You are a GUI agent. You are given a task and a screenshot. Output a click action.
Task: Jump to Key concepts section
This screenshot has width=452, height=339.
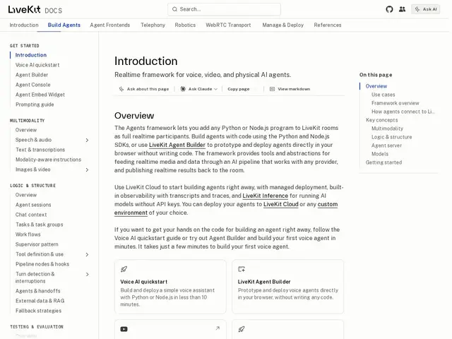click(381, 120)
